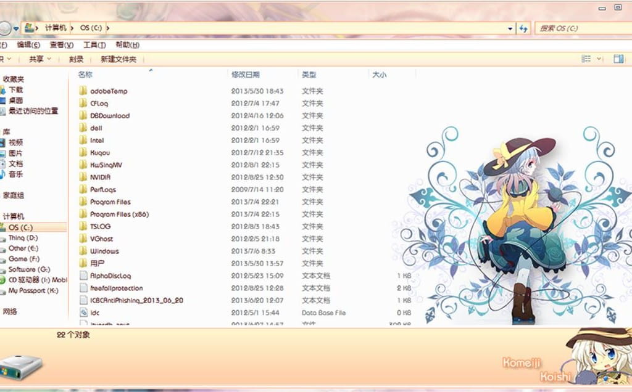Create a new folder with 新建文件夹
The height and width of the screenshot is (392, 632).
click(118, 59)
